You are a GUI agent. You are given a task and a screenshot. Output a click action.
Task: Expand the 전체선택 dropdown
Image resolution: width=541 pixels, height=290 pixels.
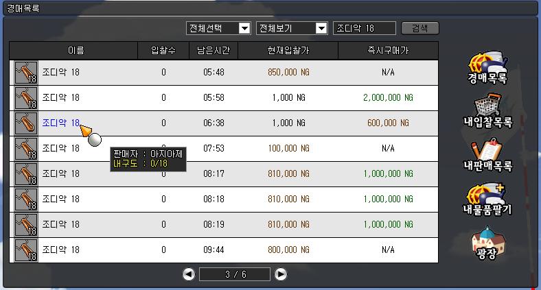click(244, 28)
